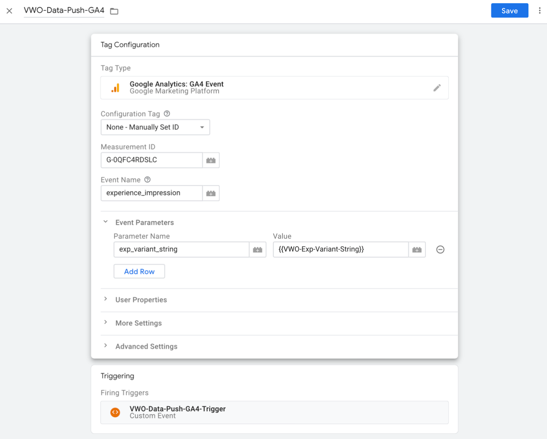The image size is (547, 439).
Task: Close the tag editor with X icon
Action: pos(10,11)
